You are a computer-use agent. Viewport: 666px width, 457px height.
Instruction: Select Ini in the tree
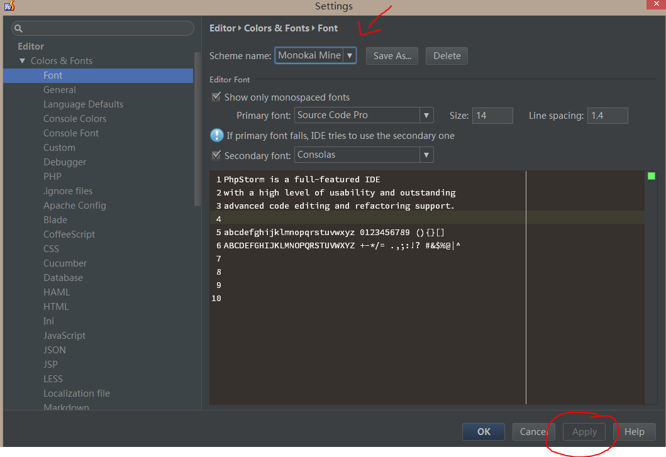tap(48, 321)
